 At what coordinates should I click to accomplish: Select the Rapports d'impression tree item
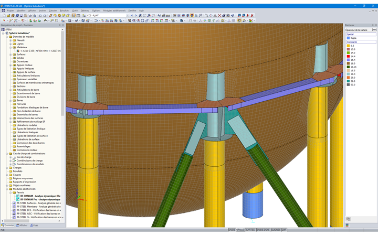[x=24, y=182]
